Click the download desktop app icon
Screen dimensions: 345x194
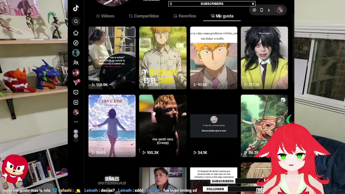pyautogui.click(x=269, y=10)
